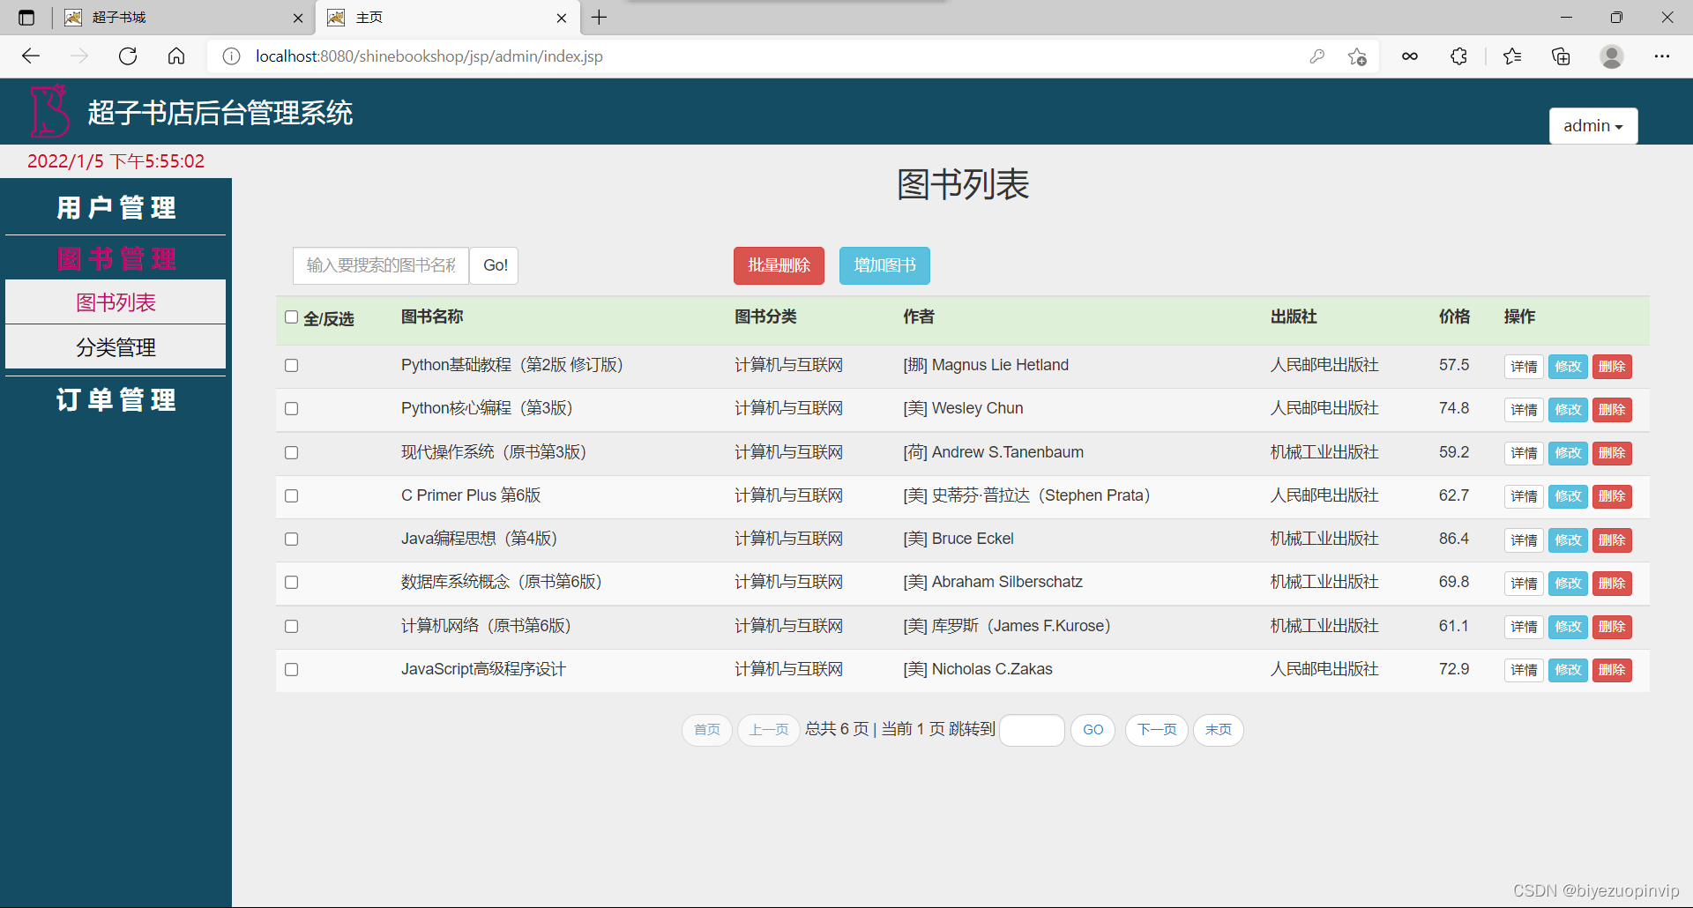Screen dimensions: 1693x908
Task: Select 分类管理 in sidebar
Action: (x=116, y=347)
